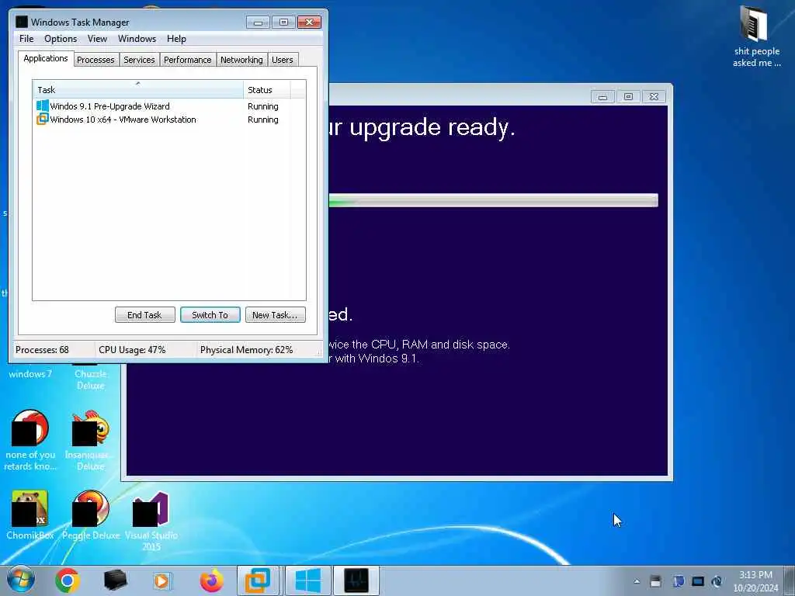The width and height of the screenshot is (795, 596).
Task: Switch to the Services tab
Action: (139, 60)
